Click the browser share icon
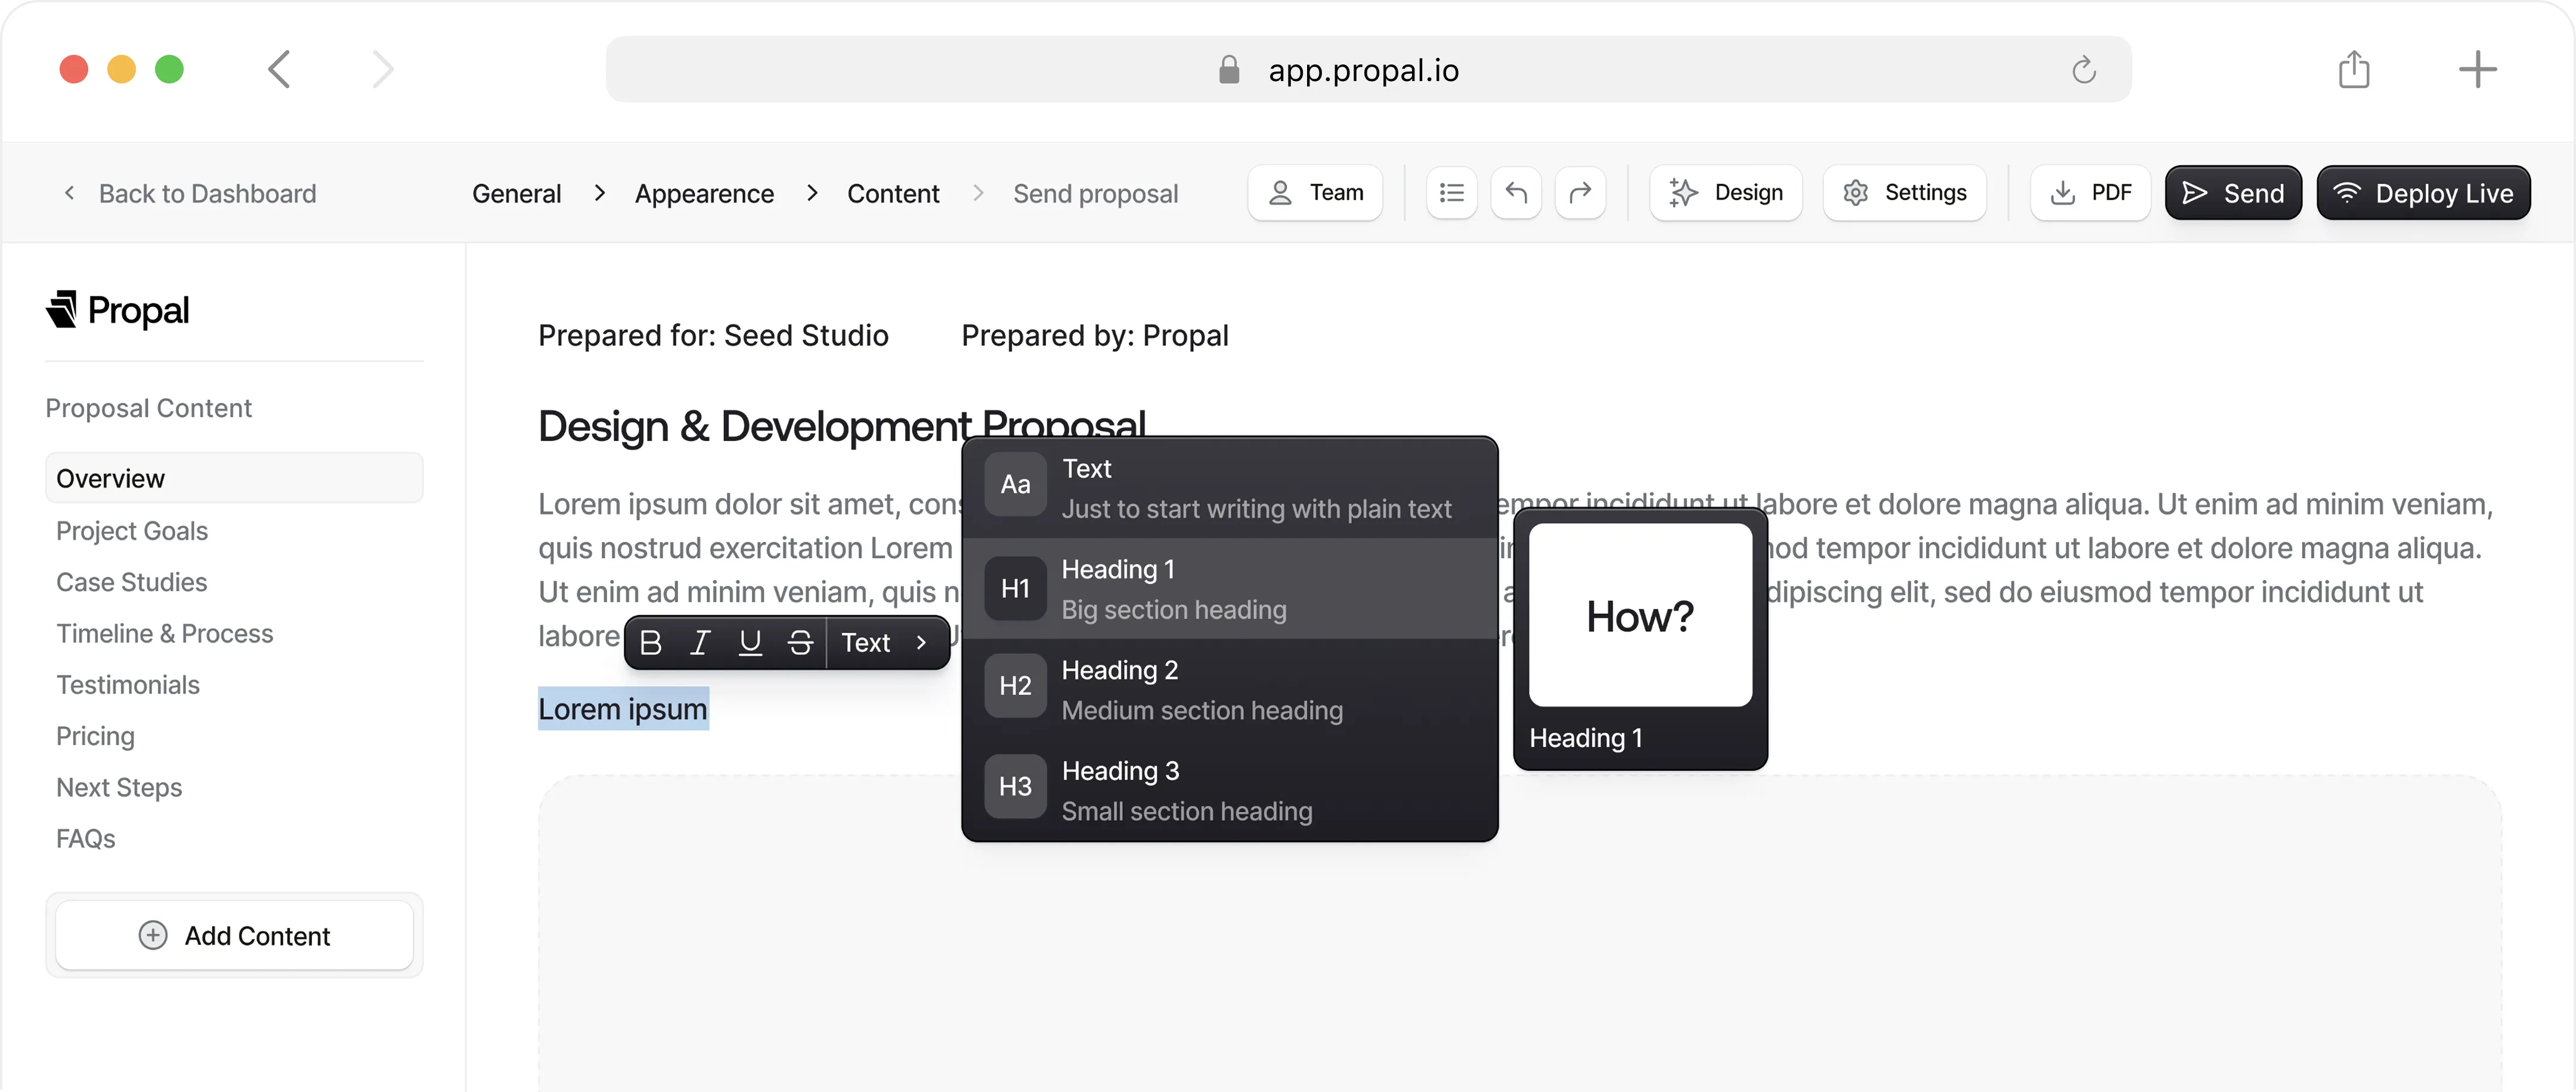This screenshot has height=1092, width=2576. pyautogui.click(x=2353, y=70)
